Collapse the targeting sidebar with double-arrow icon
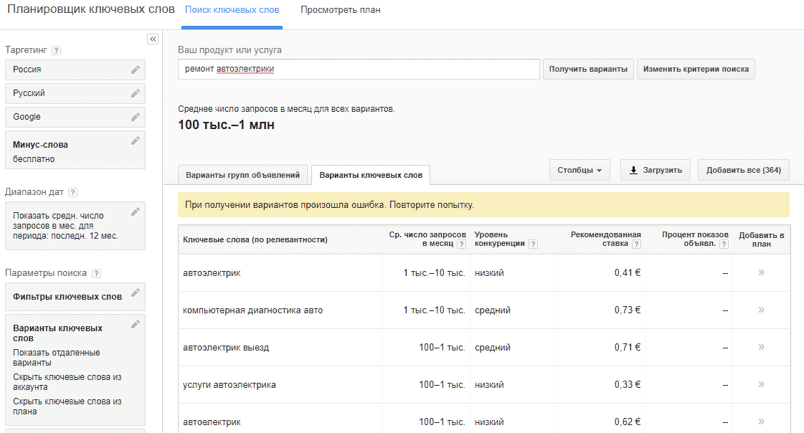 pos(153,39)
